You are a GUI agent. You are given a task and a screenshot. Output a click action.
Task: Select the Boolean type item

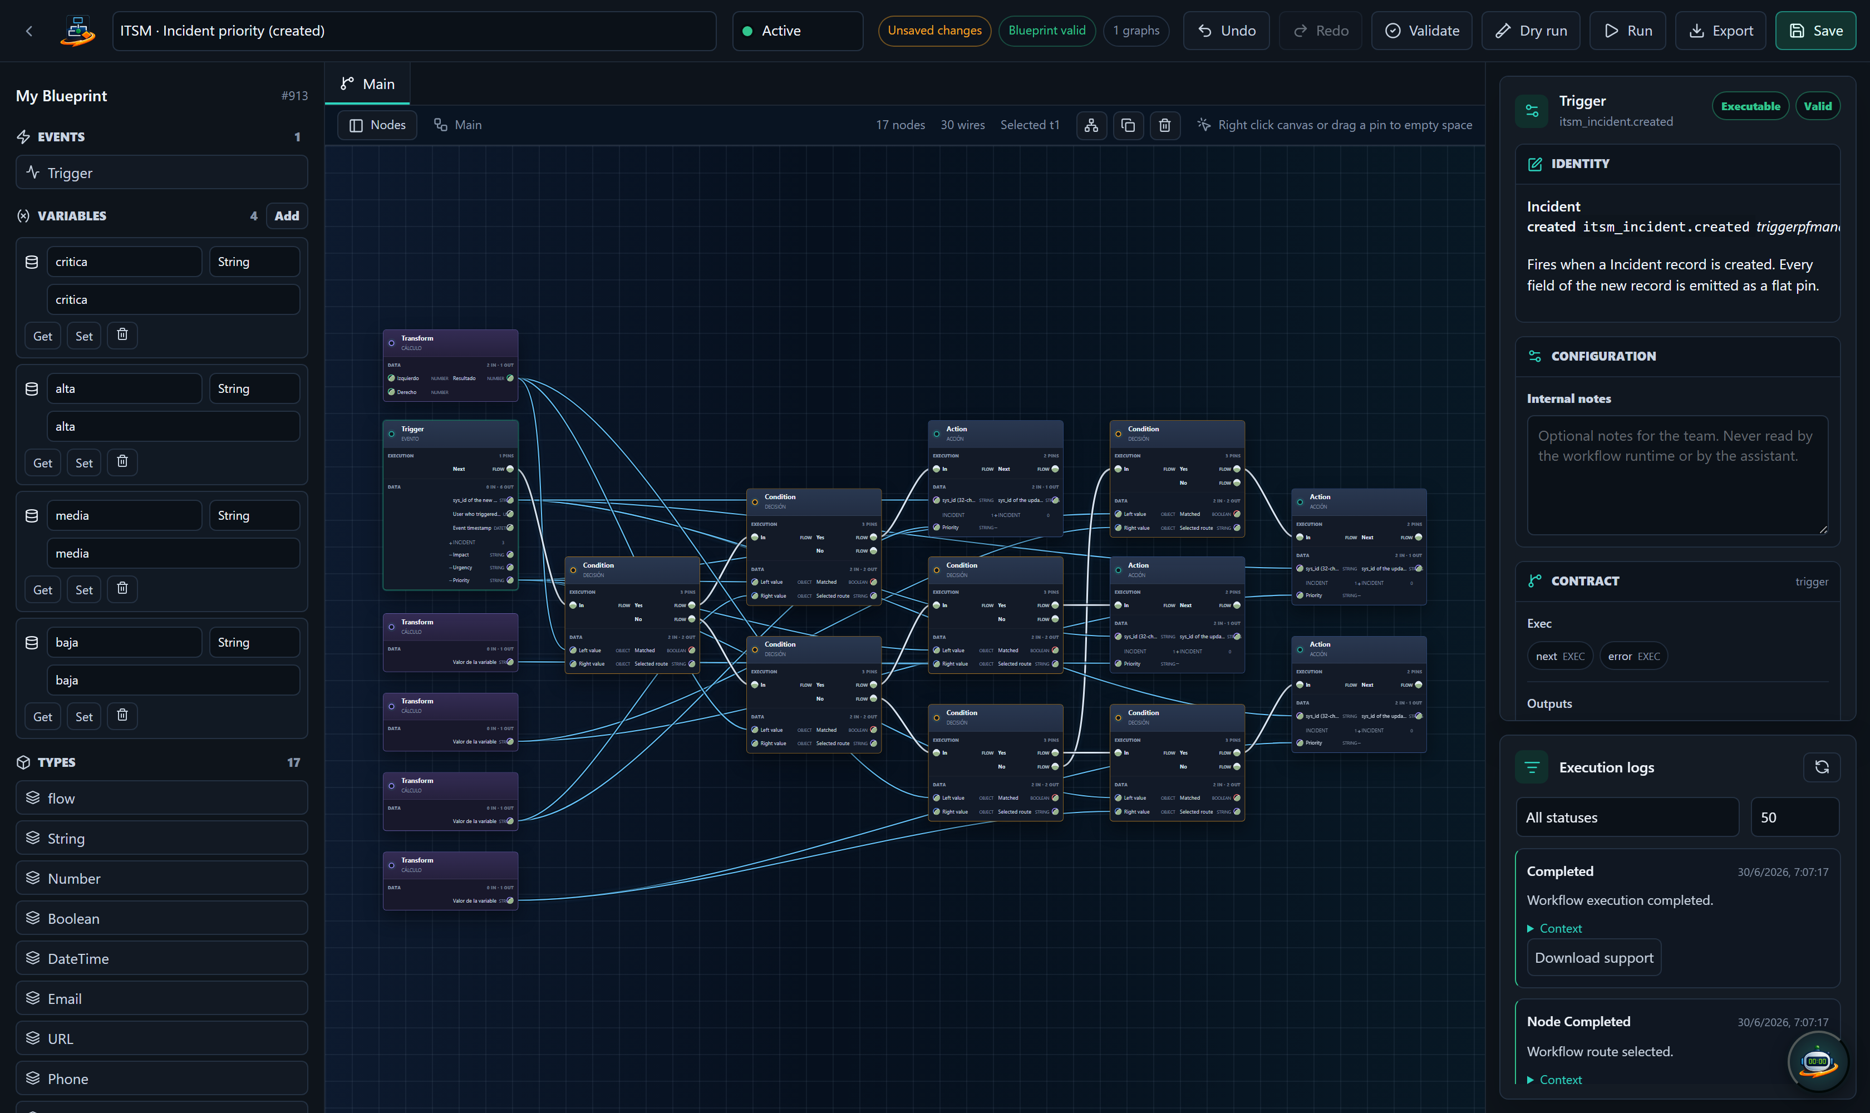click(161, 918)
